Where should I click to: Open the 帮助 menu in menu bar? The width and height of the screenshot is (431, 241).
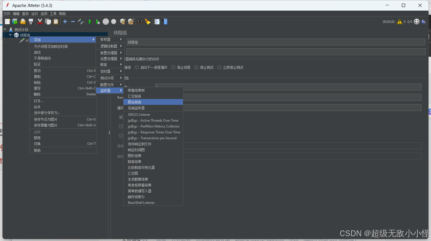point(62,14)
